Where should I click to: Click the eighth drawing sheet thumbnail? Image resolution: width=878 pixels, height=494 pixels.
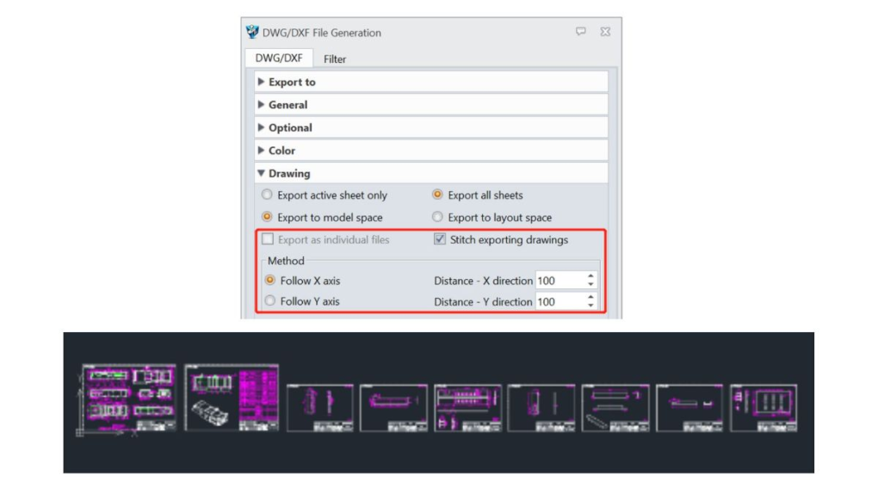click(689, 408)
